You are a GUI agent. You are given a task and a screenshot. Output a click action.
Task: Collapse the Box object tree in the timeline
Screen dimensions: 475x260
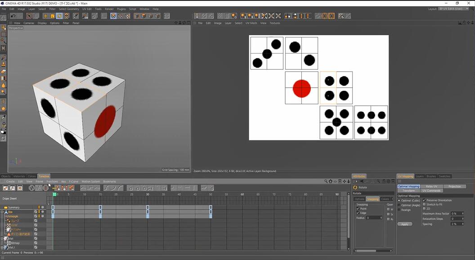[x=1, y=212]
